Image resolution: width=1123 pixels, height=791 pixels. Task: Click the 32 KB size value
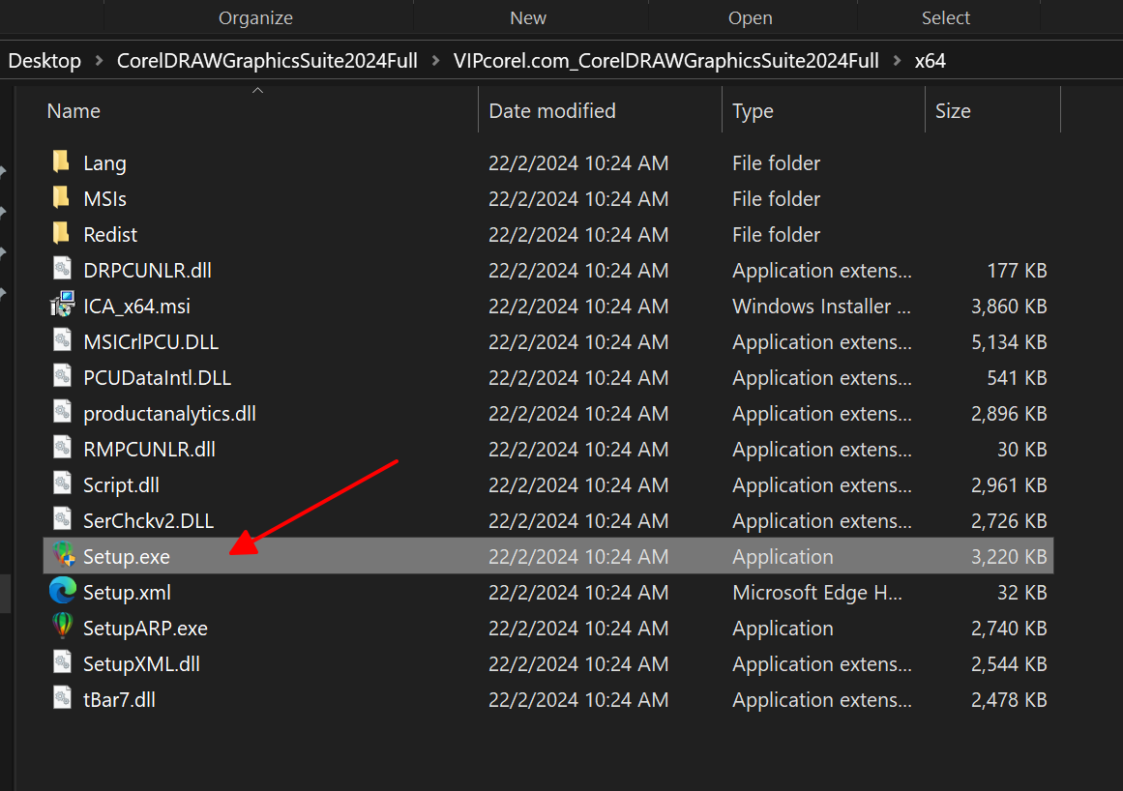point(1022,593)
